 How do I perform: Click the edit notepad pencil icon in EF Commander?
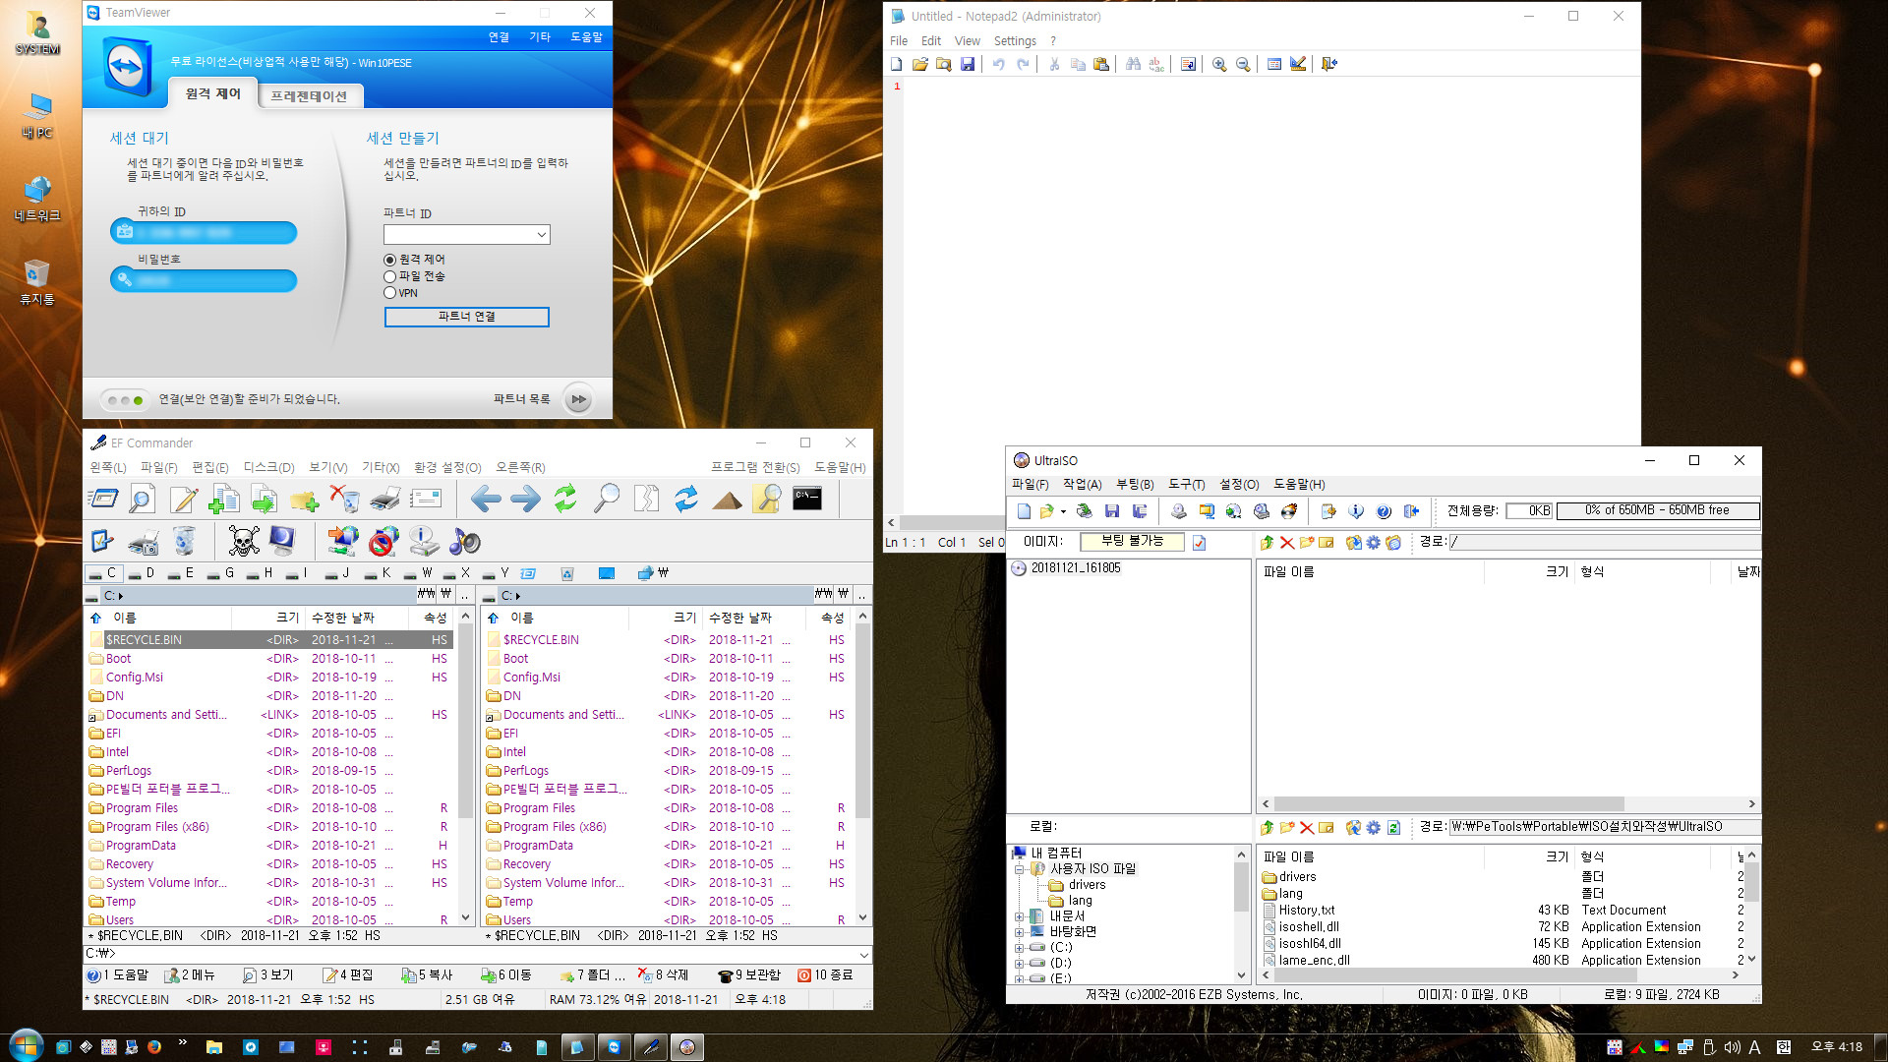tap(183, 500)
